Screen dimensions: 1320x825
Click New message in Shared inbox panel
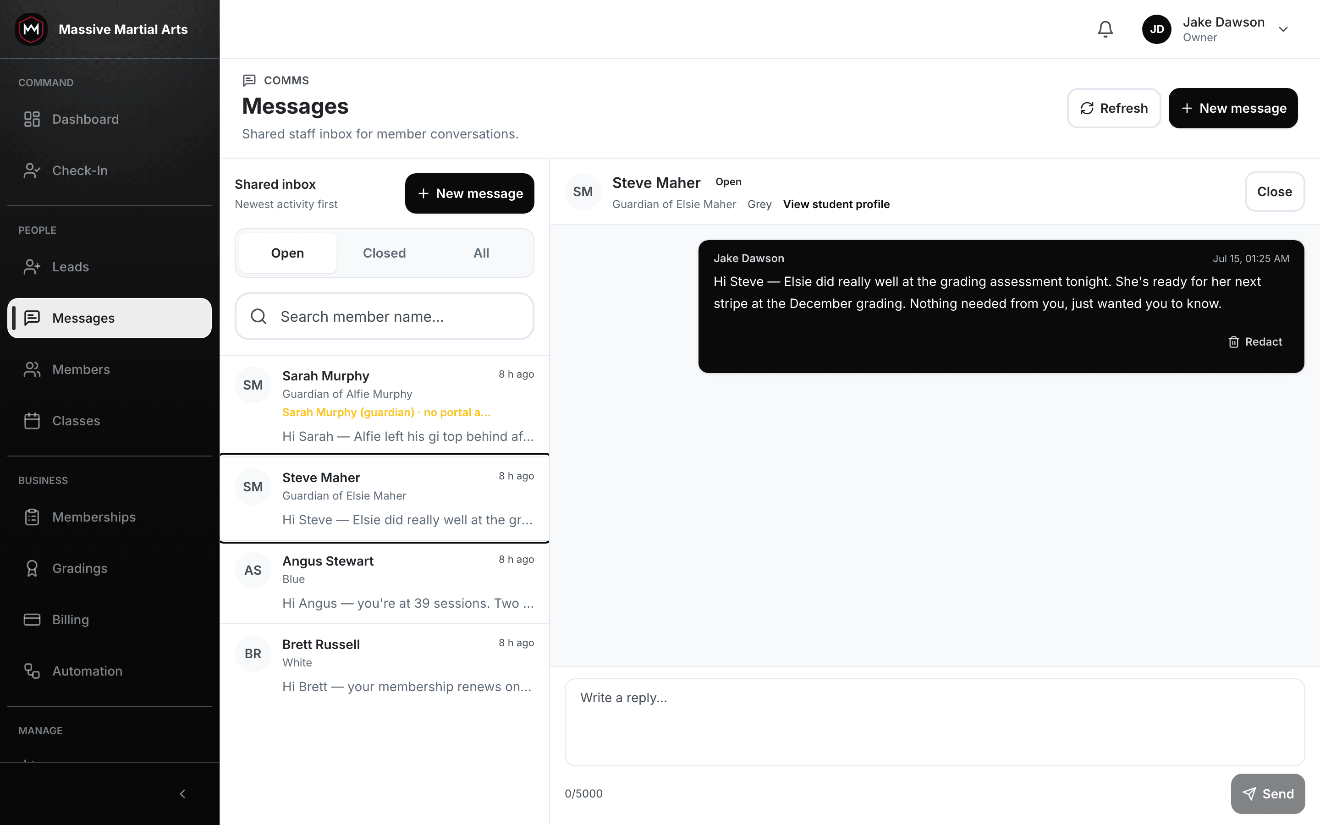470,193
